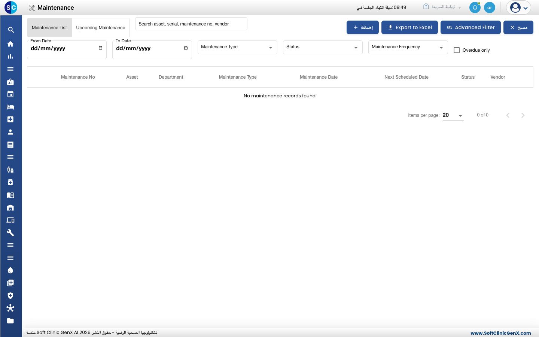Click Export to Excel button

click(x=409, y=27)
